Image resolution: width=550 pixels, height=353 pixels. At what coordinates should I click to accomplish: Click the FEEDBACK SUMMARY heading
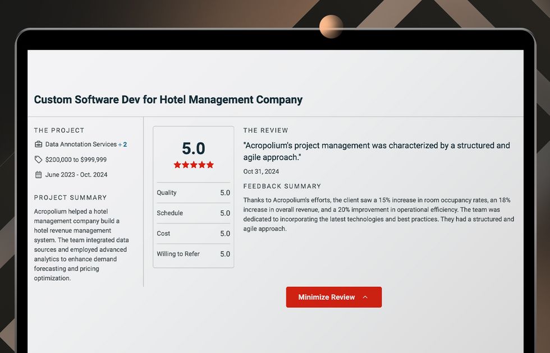click(x=282, y=186)
